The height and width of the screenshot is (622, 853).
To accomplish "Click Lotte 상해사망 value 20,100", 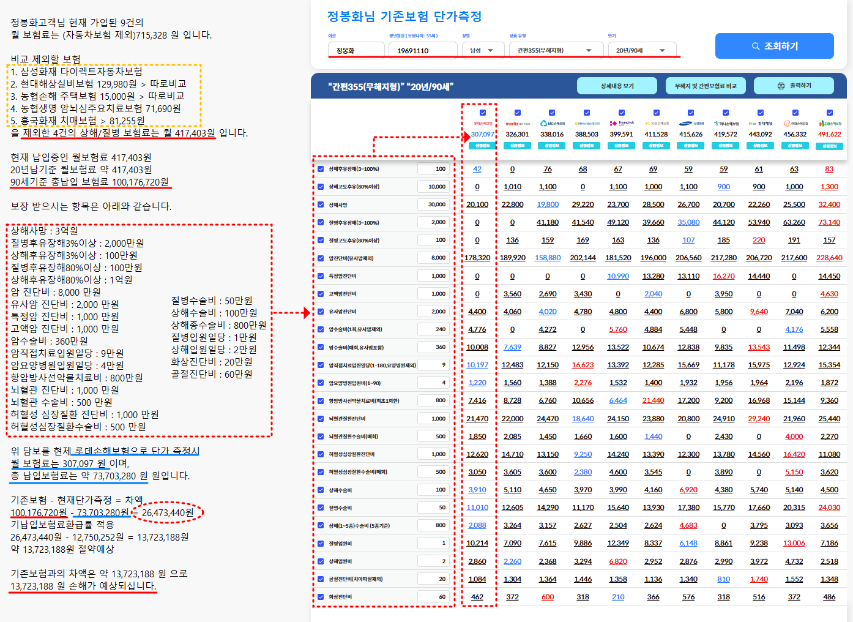I will click(x=477, y=204).
